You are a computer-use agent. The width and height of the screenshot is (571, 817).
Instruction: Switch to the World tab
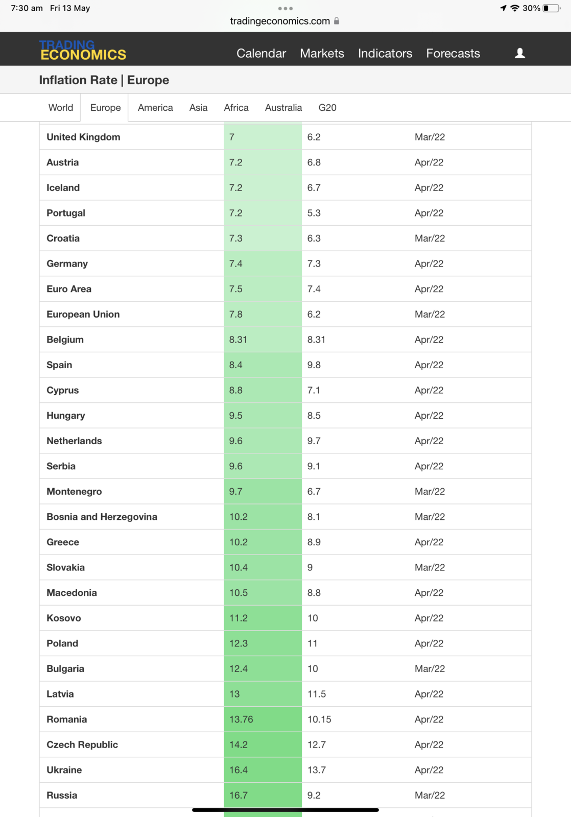61,108
